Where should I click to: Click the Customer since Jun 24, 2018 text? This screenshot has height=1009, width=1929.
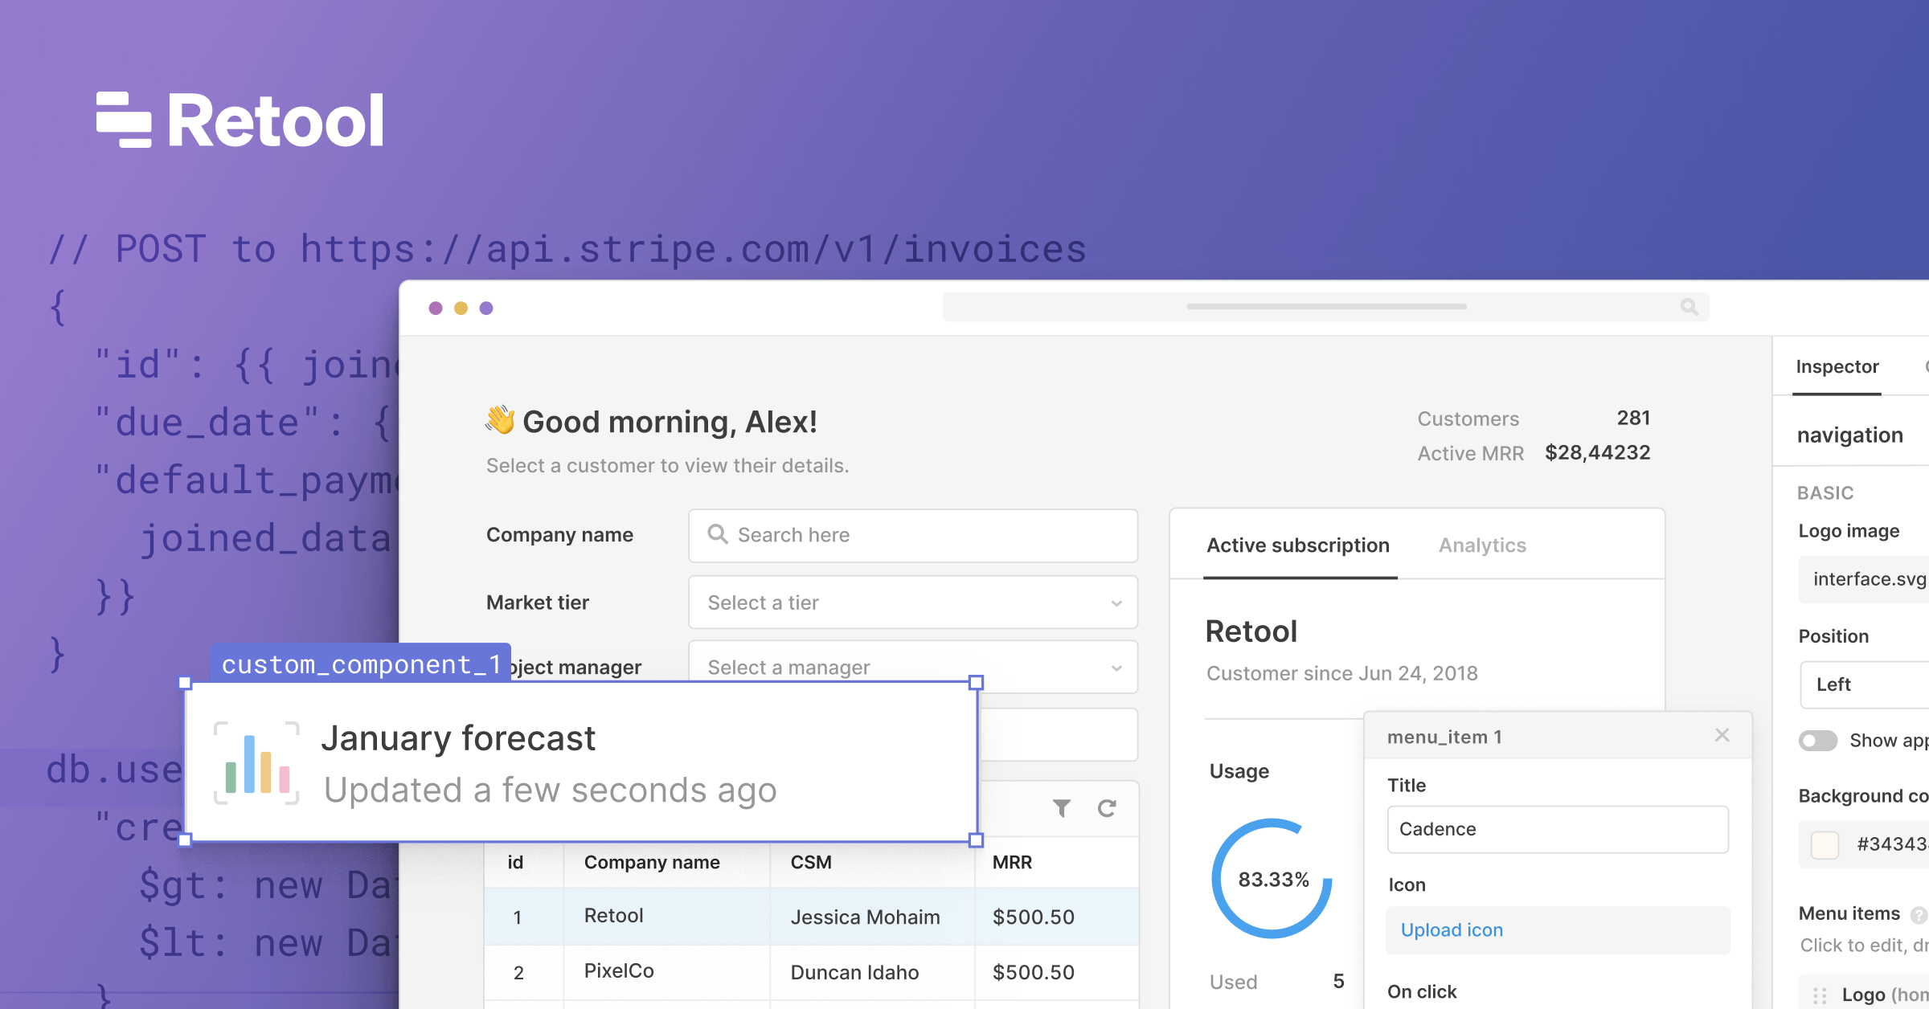click(1342, 673)
